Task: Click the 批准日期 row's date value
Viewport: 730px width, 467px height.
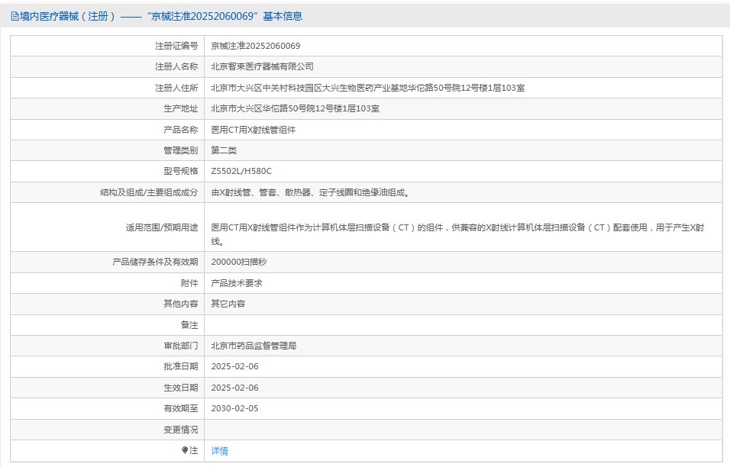Action: [x=234, y=366]
